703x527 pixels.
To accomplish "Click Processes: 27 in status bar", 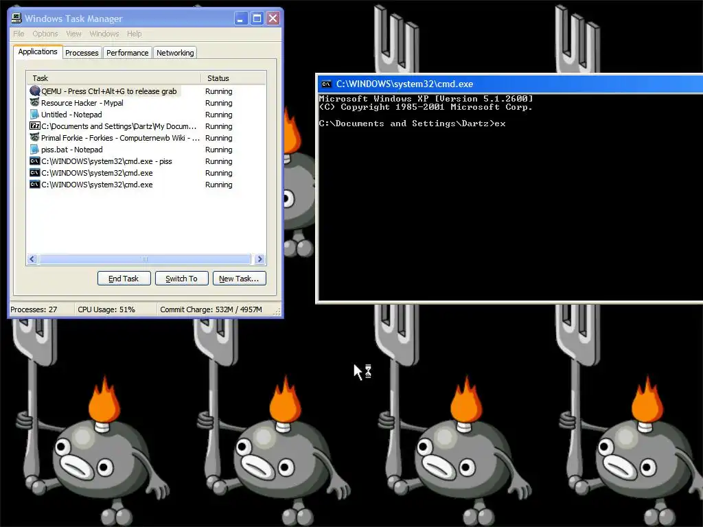I will tap(34, 309).
